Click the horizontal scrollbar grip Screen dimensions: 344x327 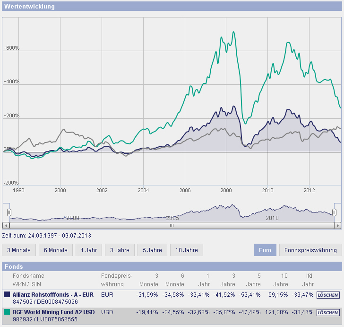[x=172, y=225]
